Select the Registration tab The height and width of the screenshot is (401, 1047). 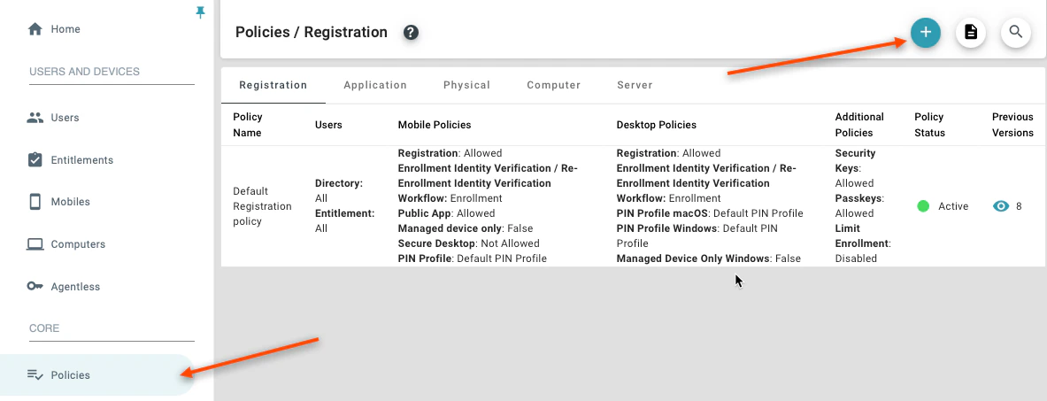point(273,85)
